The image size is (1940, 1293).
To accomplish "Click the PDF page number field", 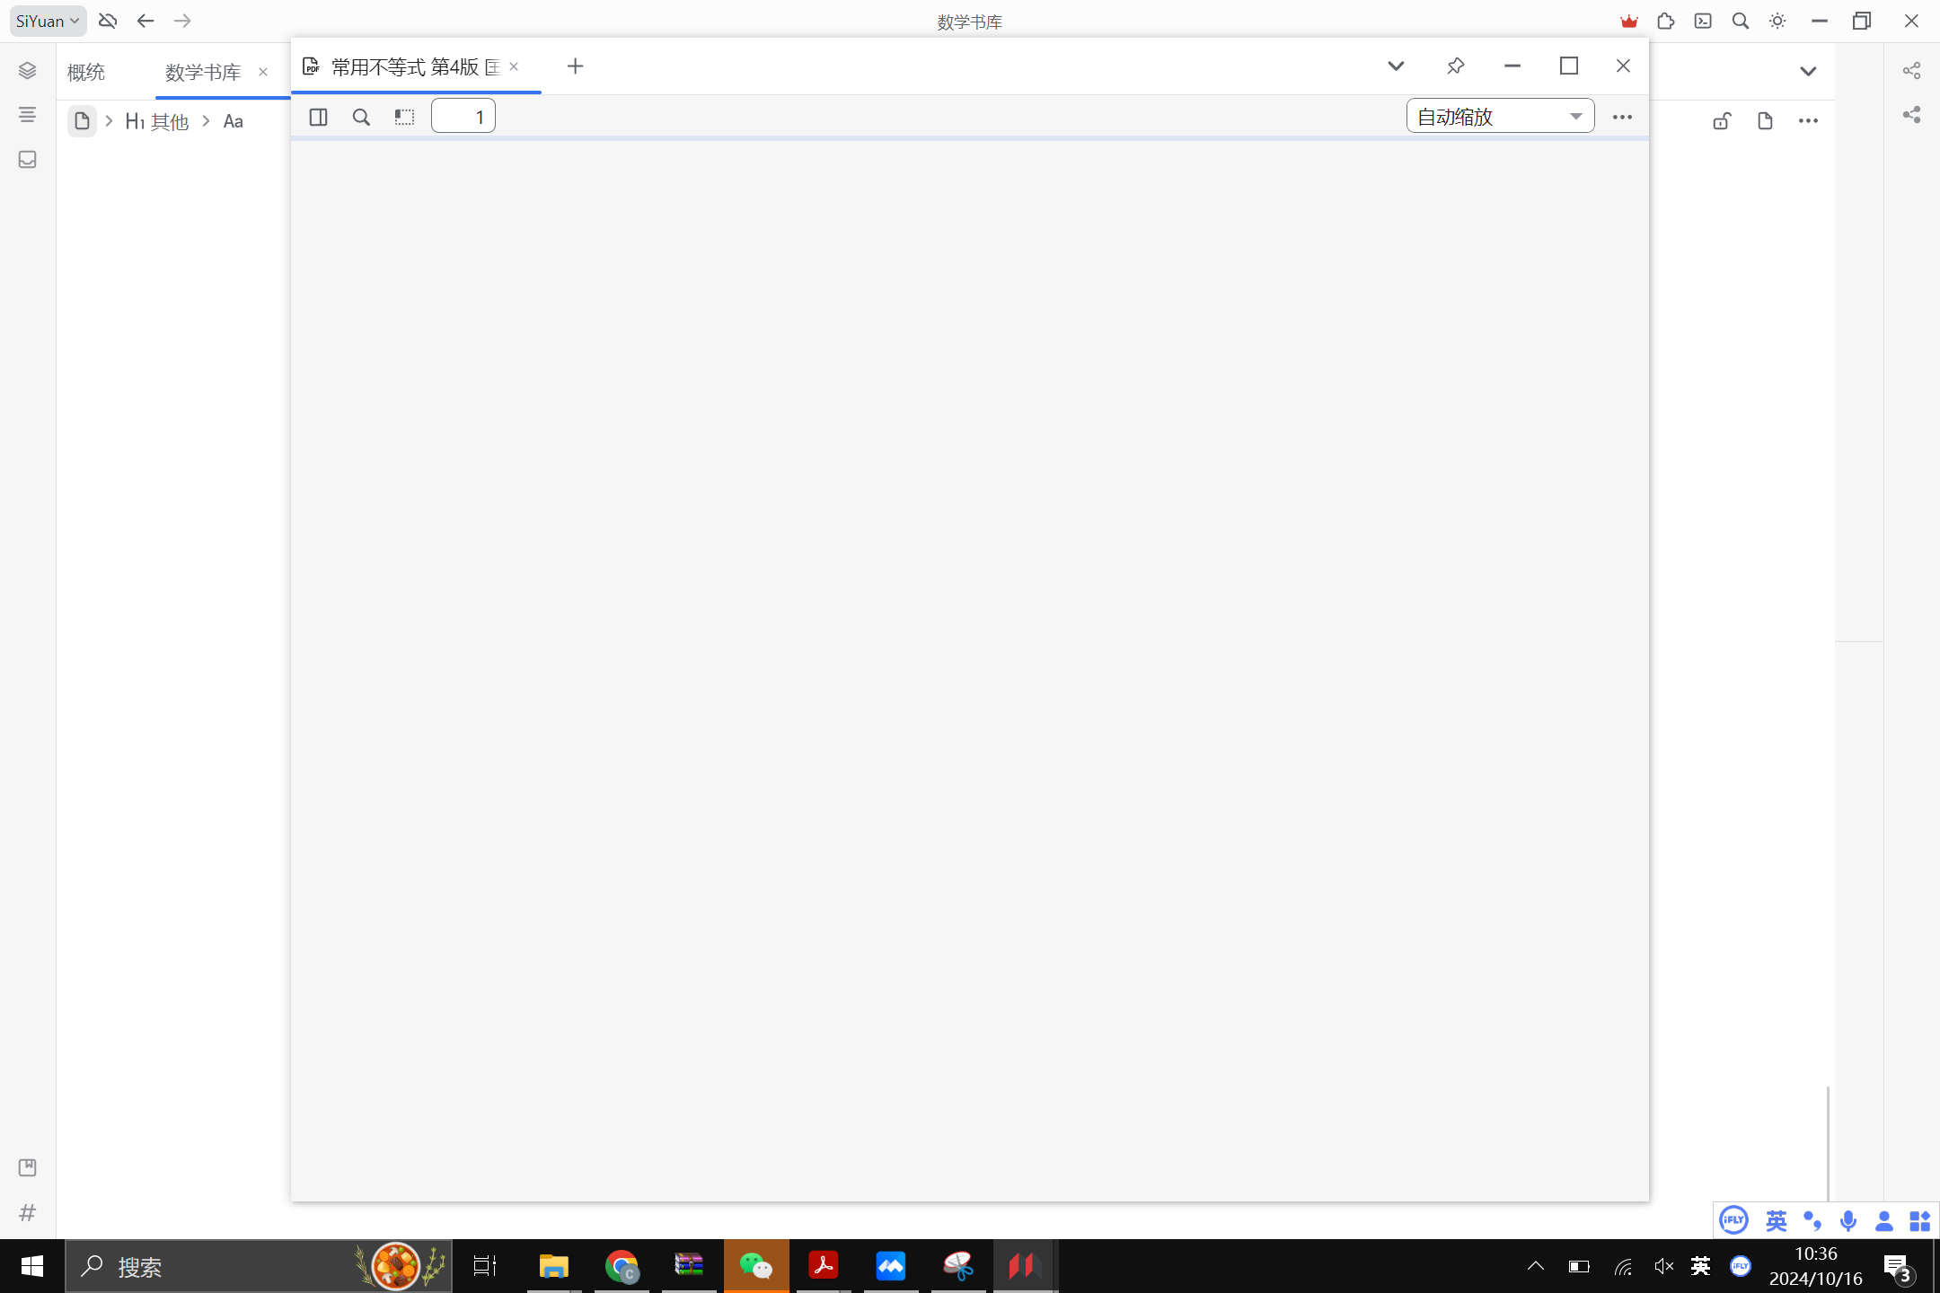I will pos(463,117).
